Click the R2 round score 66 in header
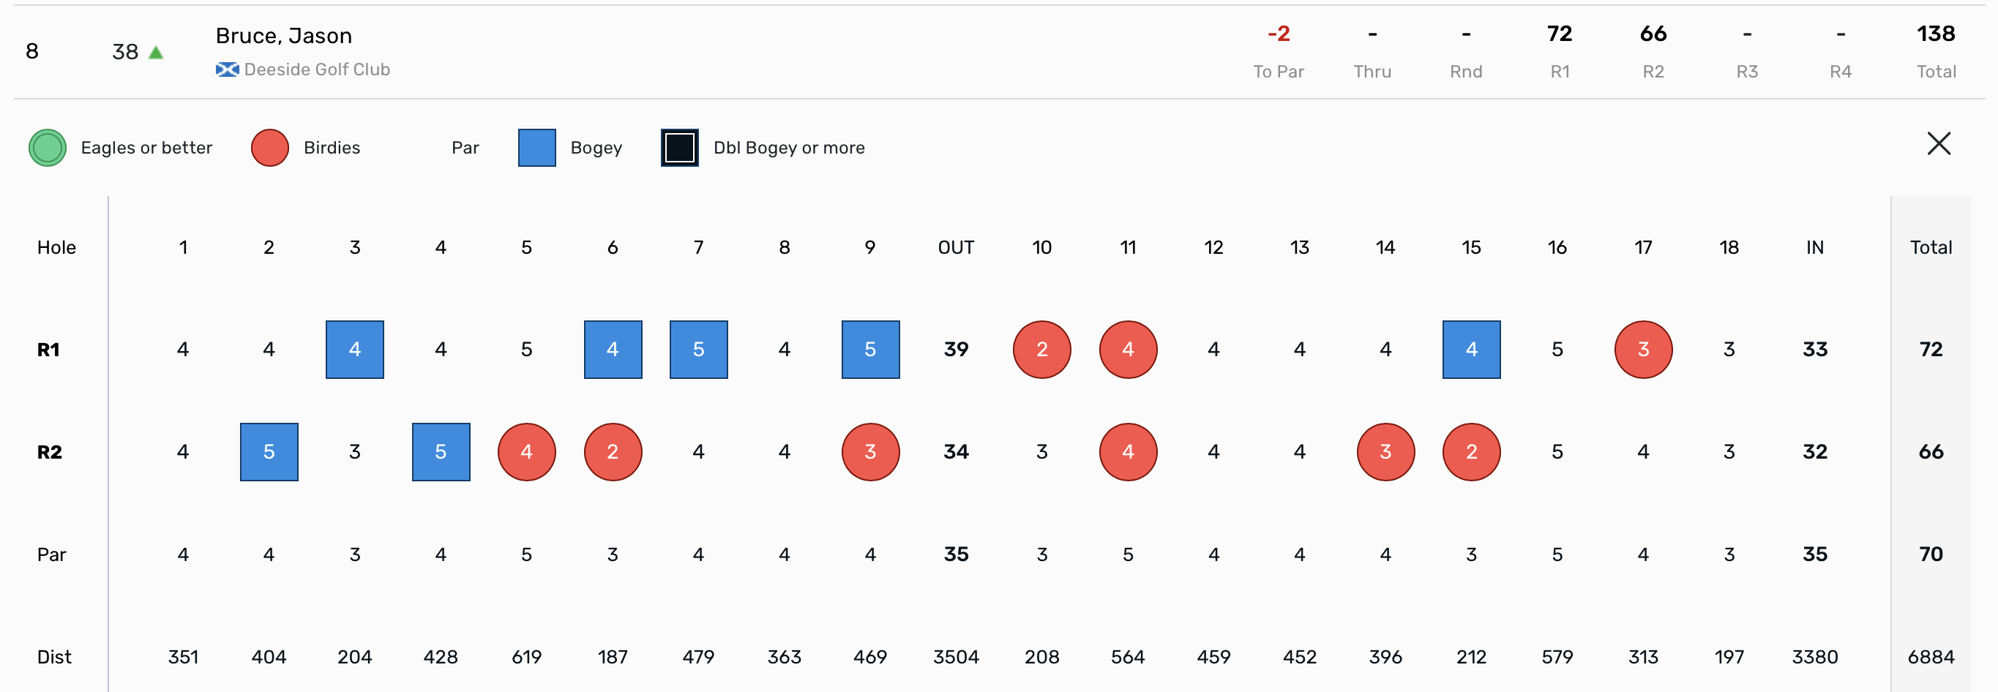 pos(1653,34)
